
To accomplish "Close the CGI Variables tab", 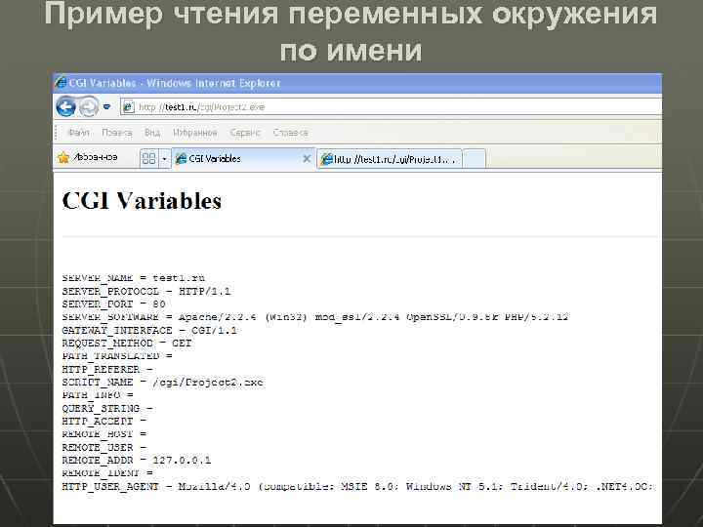I will (x=307, y=159).
